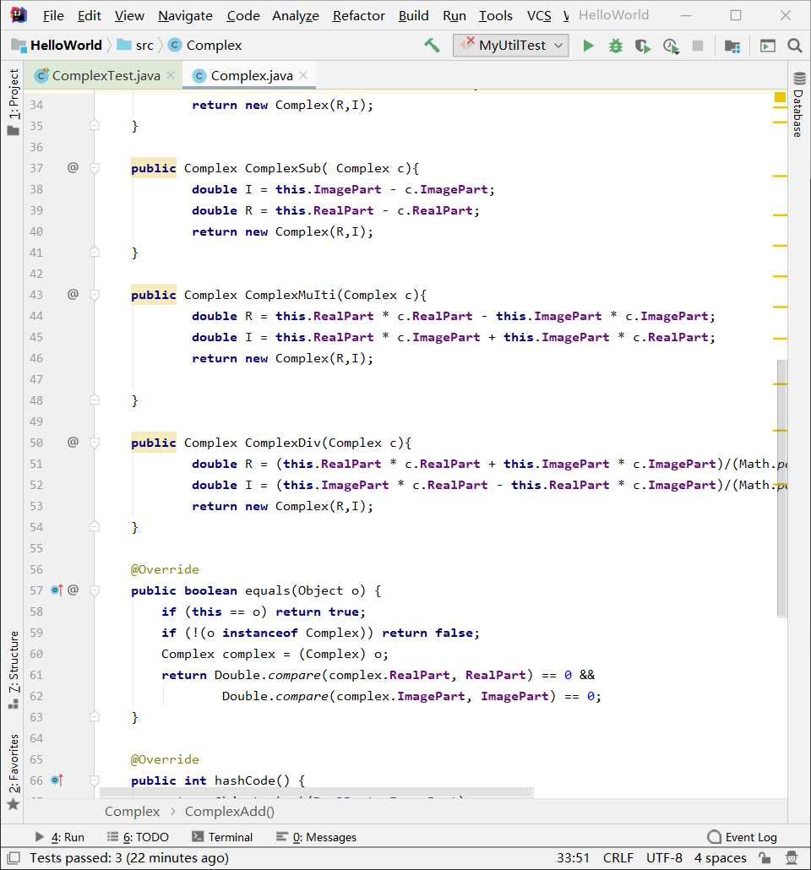Open the Database tool window
The height and width of the screenshot is (870, 811).
pos(799,104)
